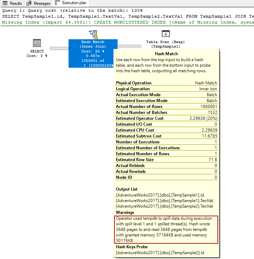254x259 pixels.
Task: Select the SELECT operator icon
Action: tap(37, 43)
